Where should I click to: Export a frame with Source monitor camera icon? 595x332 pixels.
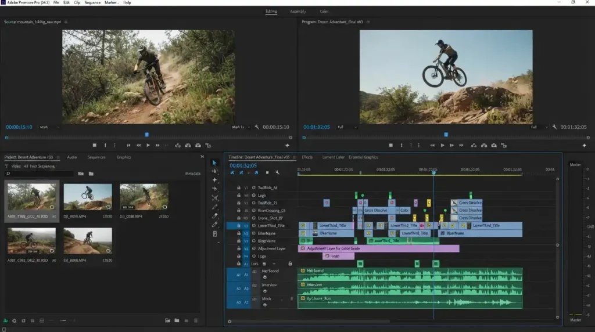pos(198,145)
